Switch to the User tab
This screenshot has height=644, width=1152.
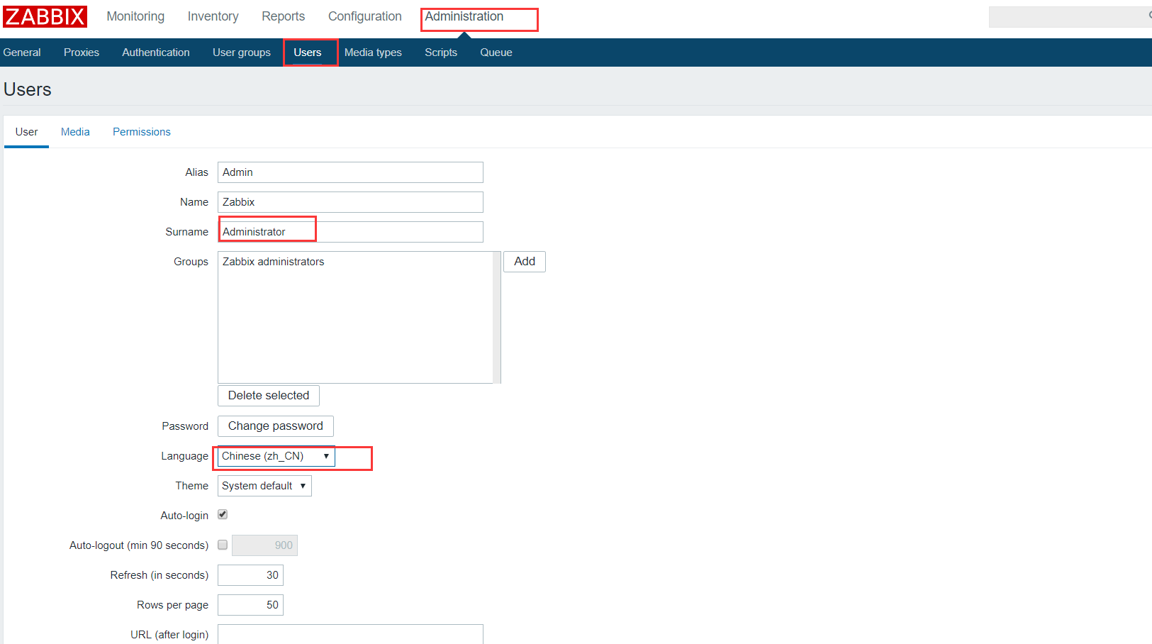tap(26, 132)
